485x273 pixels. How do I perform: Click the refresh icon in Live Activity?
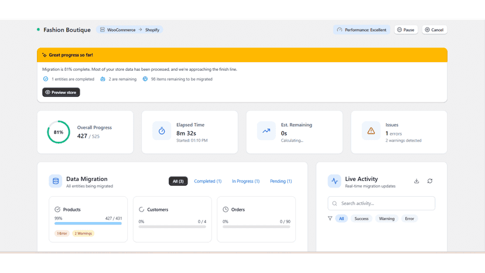429,181
